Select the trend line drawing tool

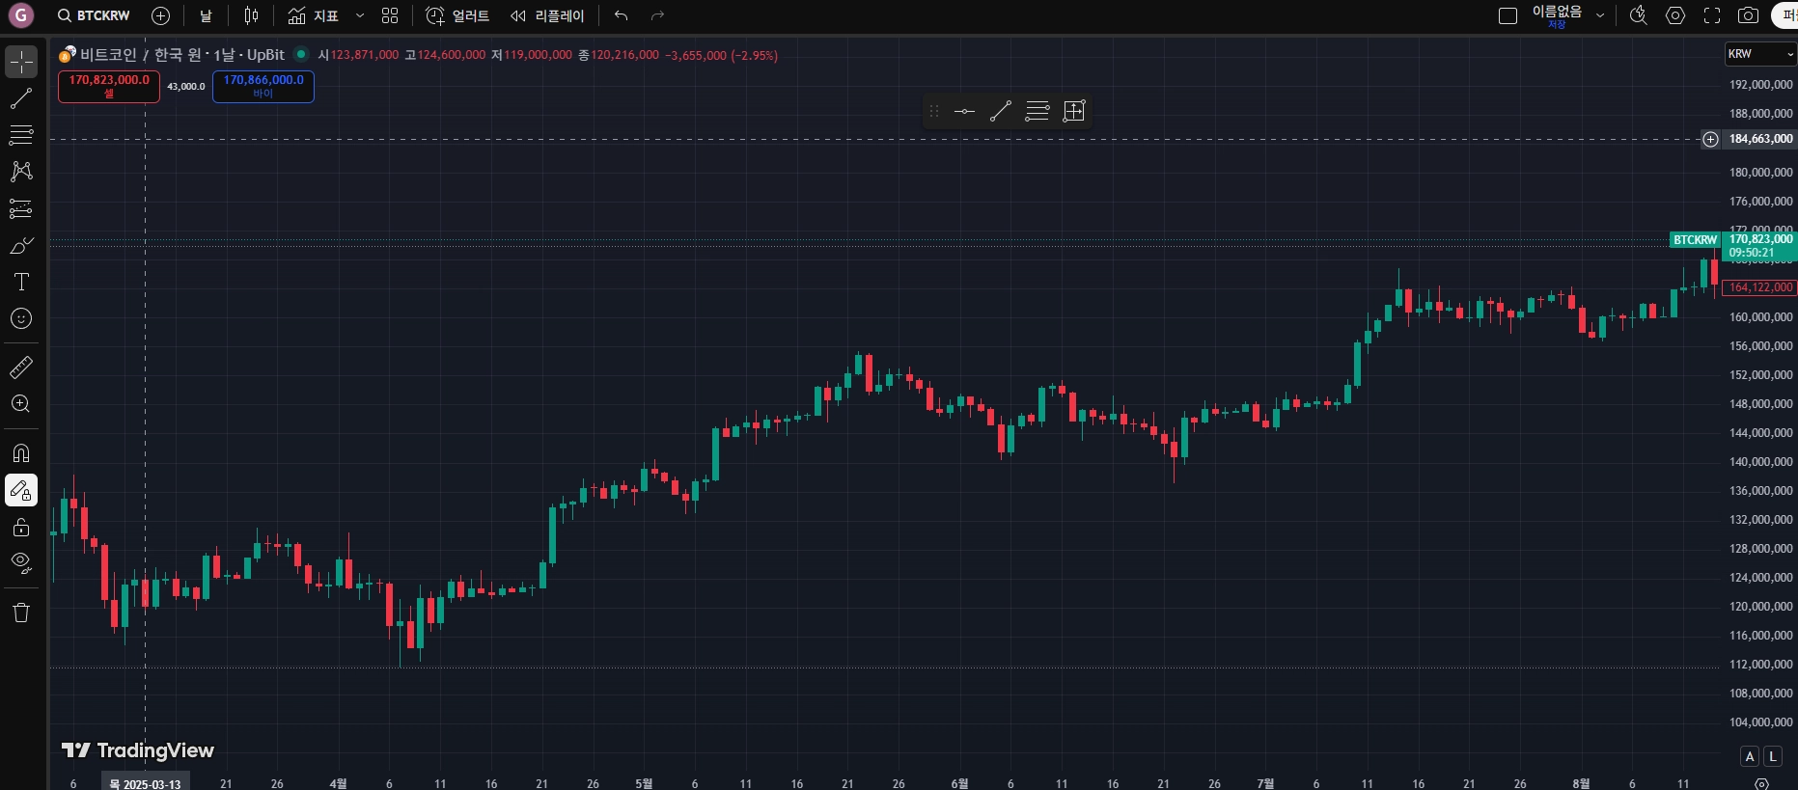[x=21, y=98]
